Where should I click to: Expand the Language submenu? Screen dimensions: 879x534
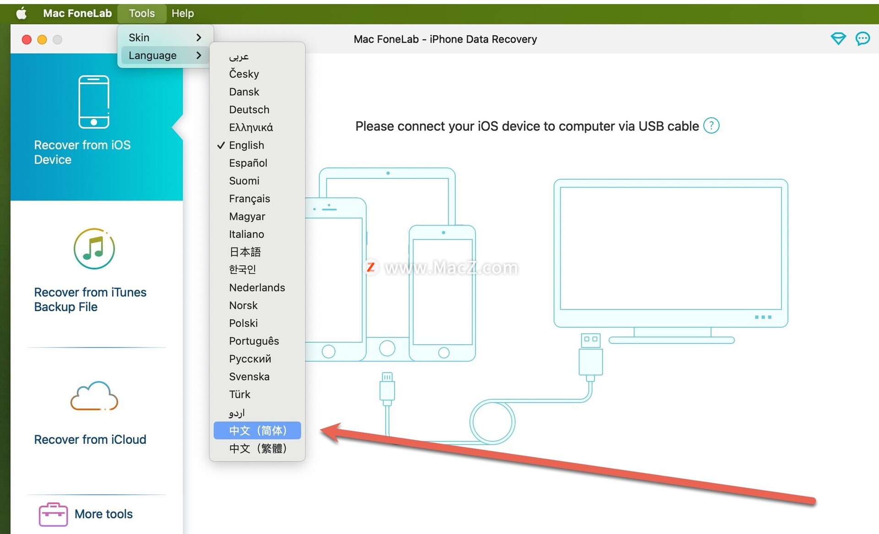(165, 55)
